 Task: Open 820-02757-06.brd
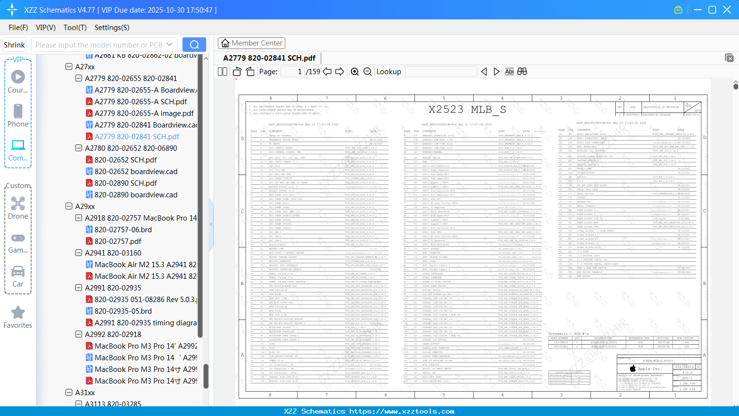pyautogui.click(x=123, y=229)
